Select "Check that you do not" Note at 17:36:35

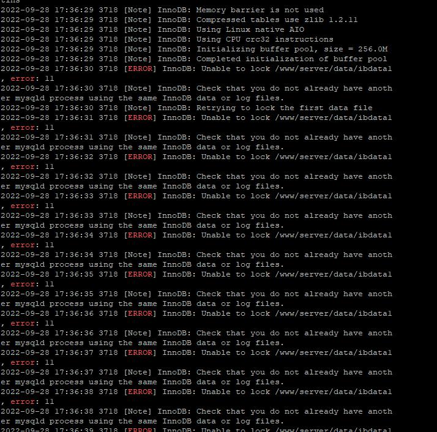coord(196,299)
